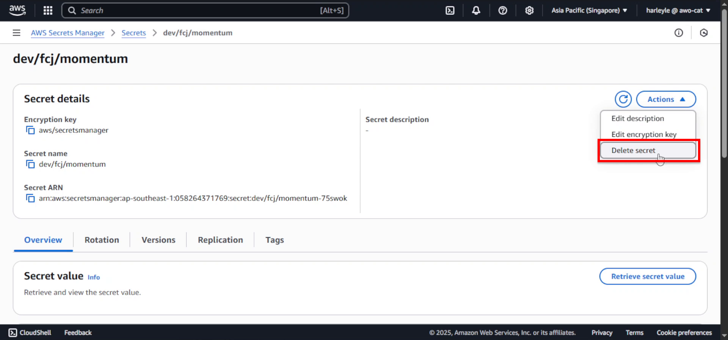728x340 pixels.
Task: Choose Edit encryption key from Actions menu
Action: [x=648, y=134]
